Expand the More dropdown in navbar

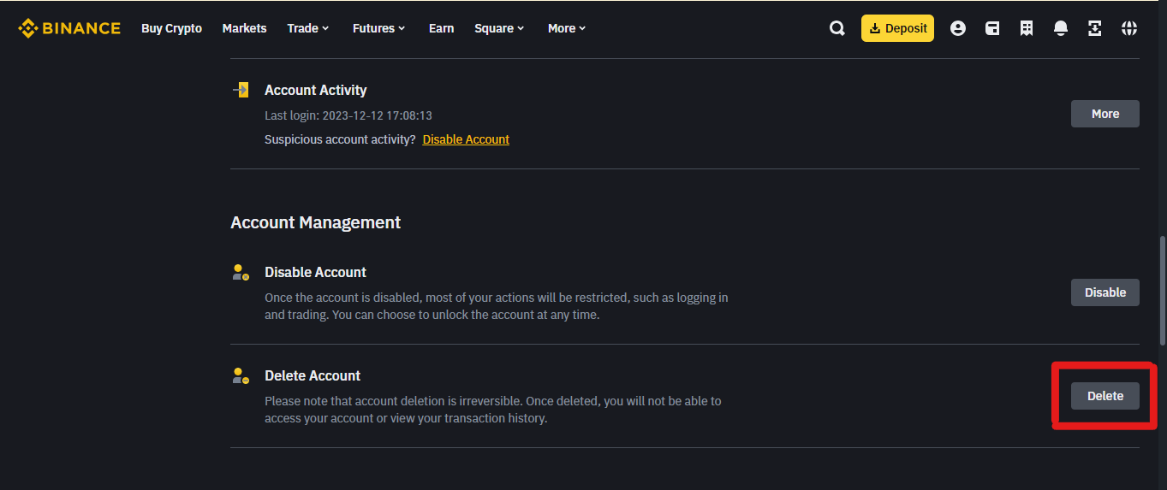click(x=567, y=28)
